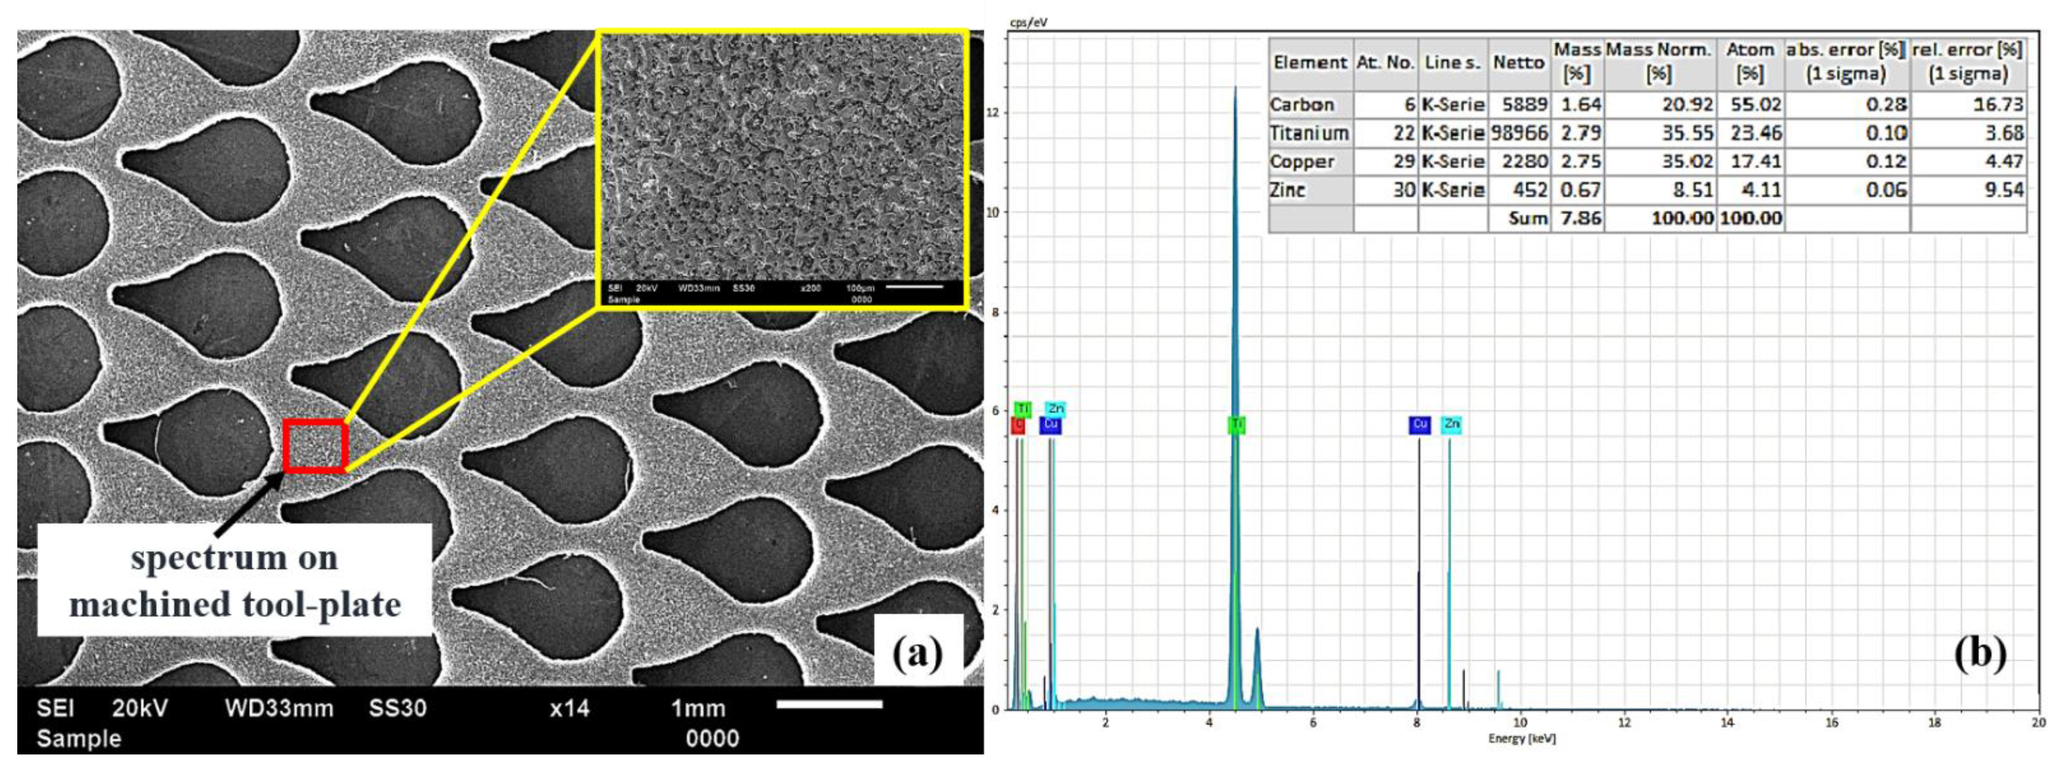Select the Carbon row in the table
Image resolution: width=2063 pixels, height=775 pixels.
[1302, 105]
